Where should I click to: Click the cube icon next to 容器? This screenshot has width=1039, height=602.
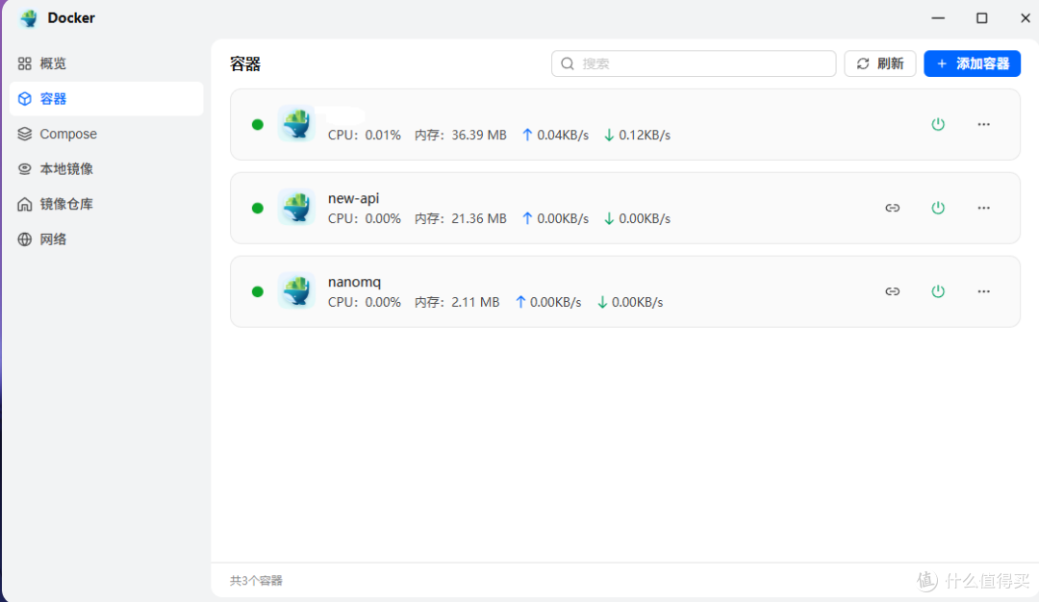24,99
